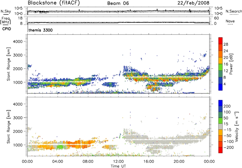
Task: Click the '18' frequency axis value
Action: click(x=20, y=18)
